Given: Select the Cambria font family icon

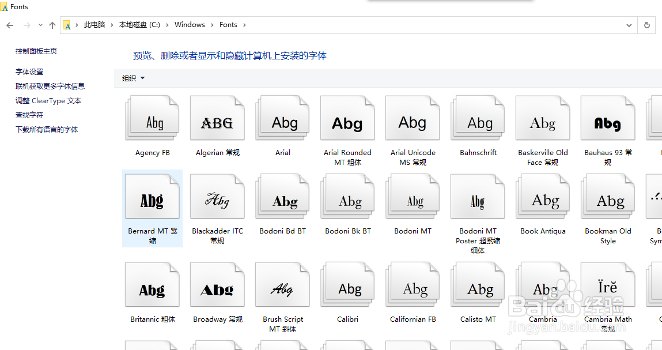Looking at the screenshot, I should [543, 285].
